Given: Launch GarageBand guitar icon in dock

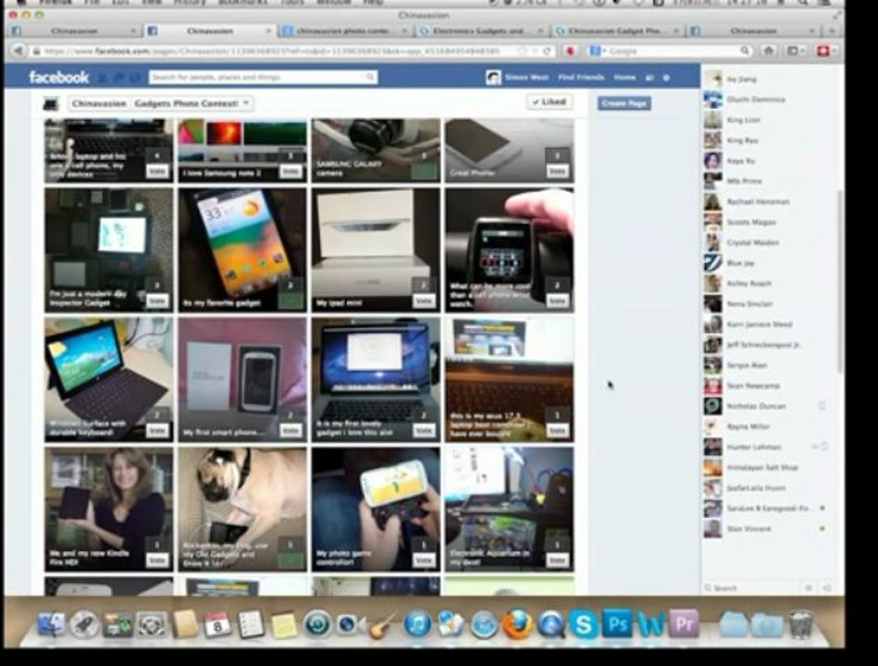Looking at the screenshot, I should (x=383, y=624).
